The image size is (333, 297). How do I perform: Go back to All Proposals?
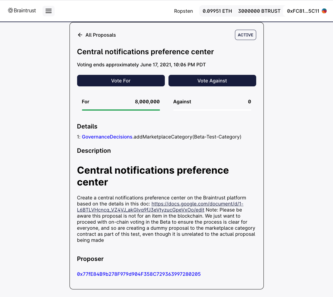[x=97, y=35]
